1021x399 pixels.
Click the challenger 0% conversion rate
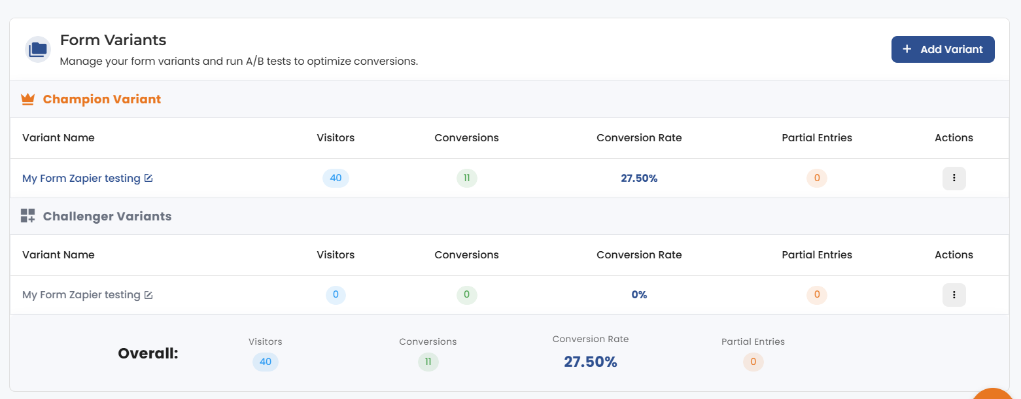tap(639, 295)
